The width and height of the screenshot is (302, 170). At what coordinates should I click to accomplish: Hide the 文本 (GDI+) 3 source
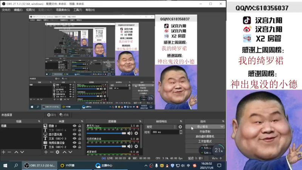[x=74, y=139]
